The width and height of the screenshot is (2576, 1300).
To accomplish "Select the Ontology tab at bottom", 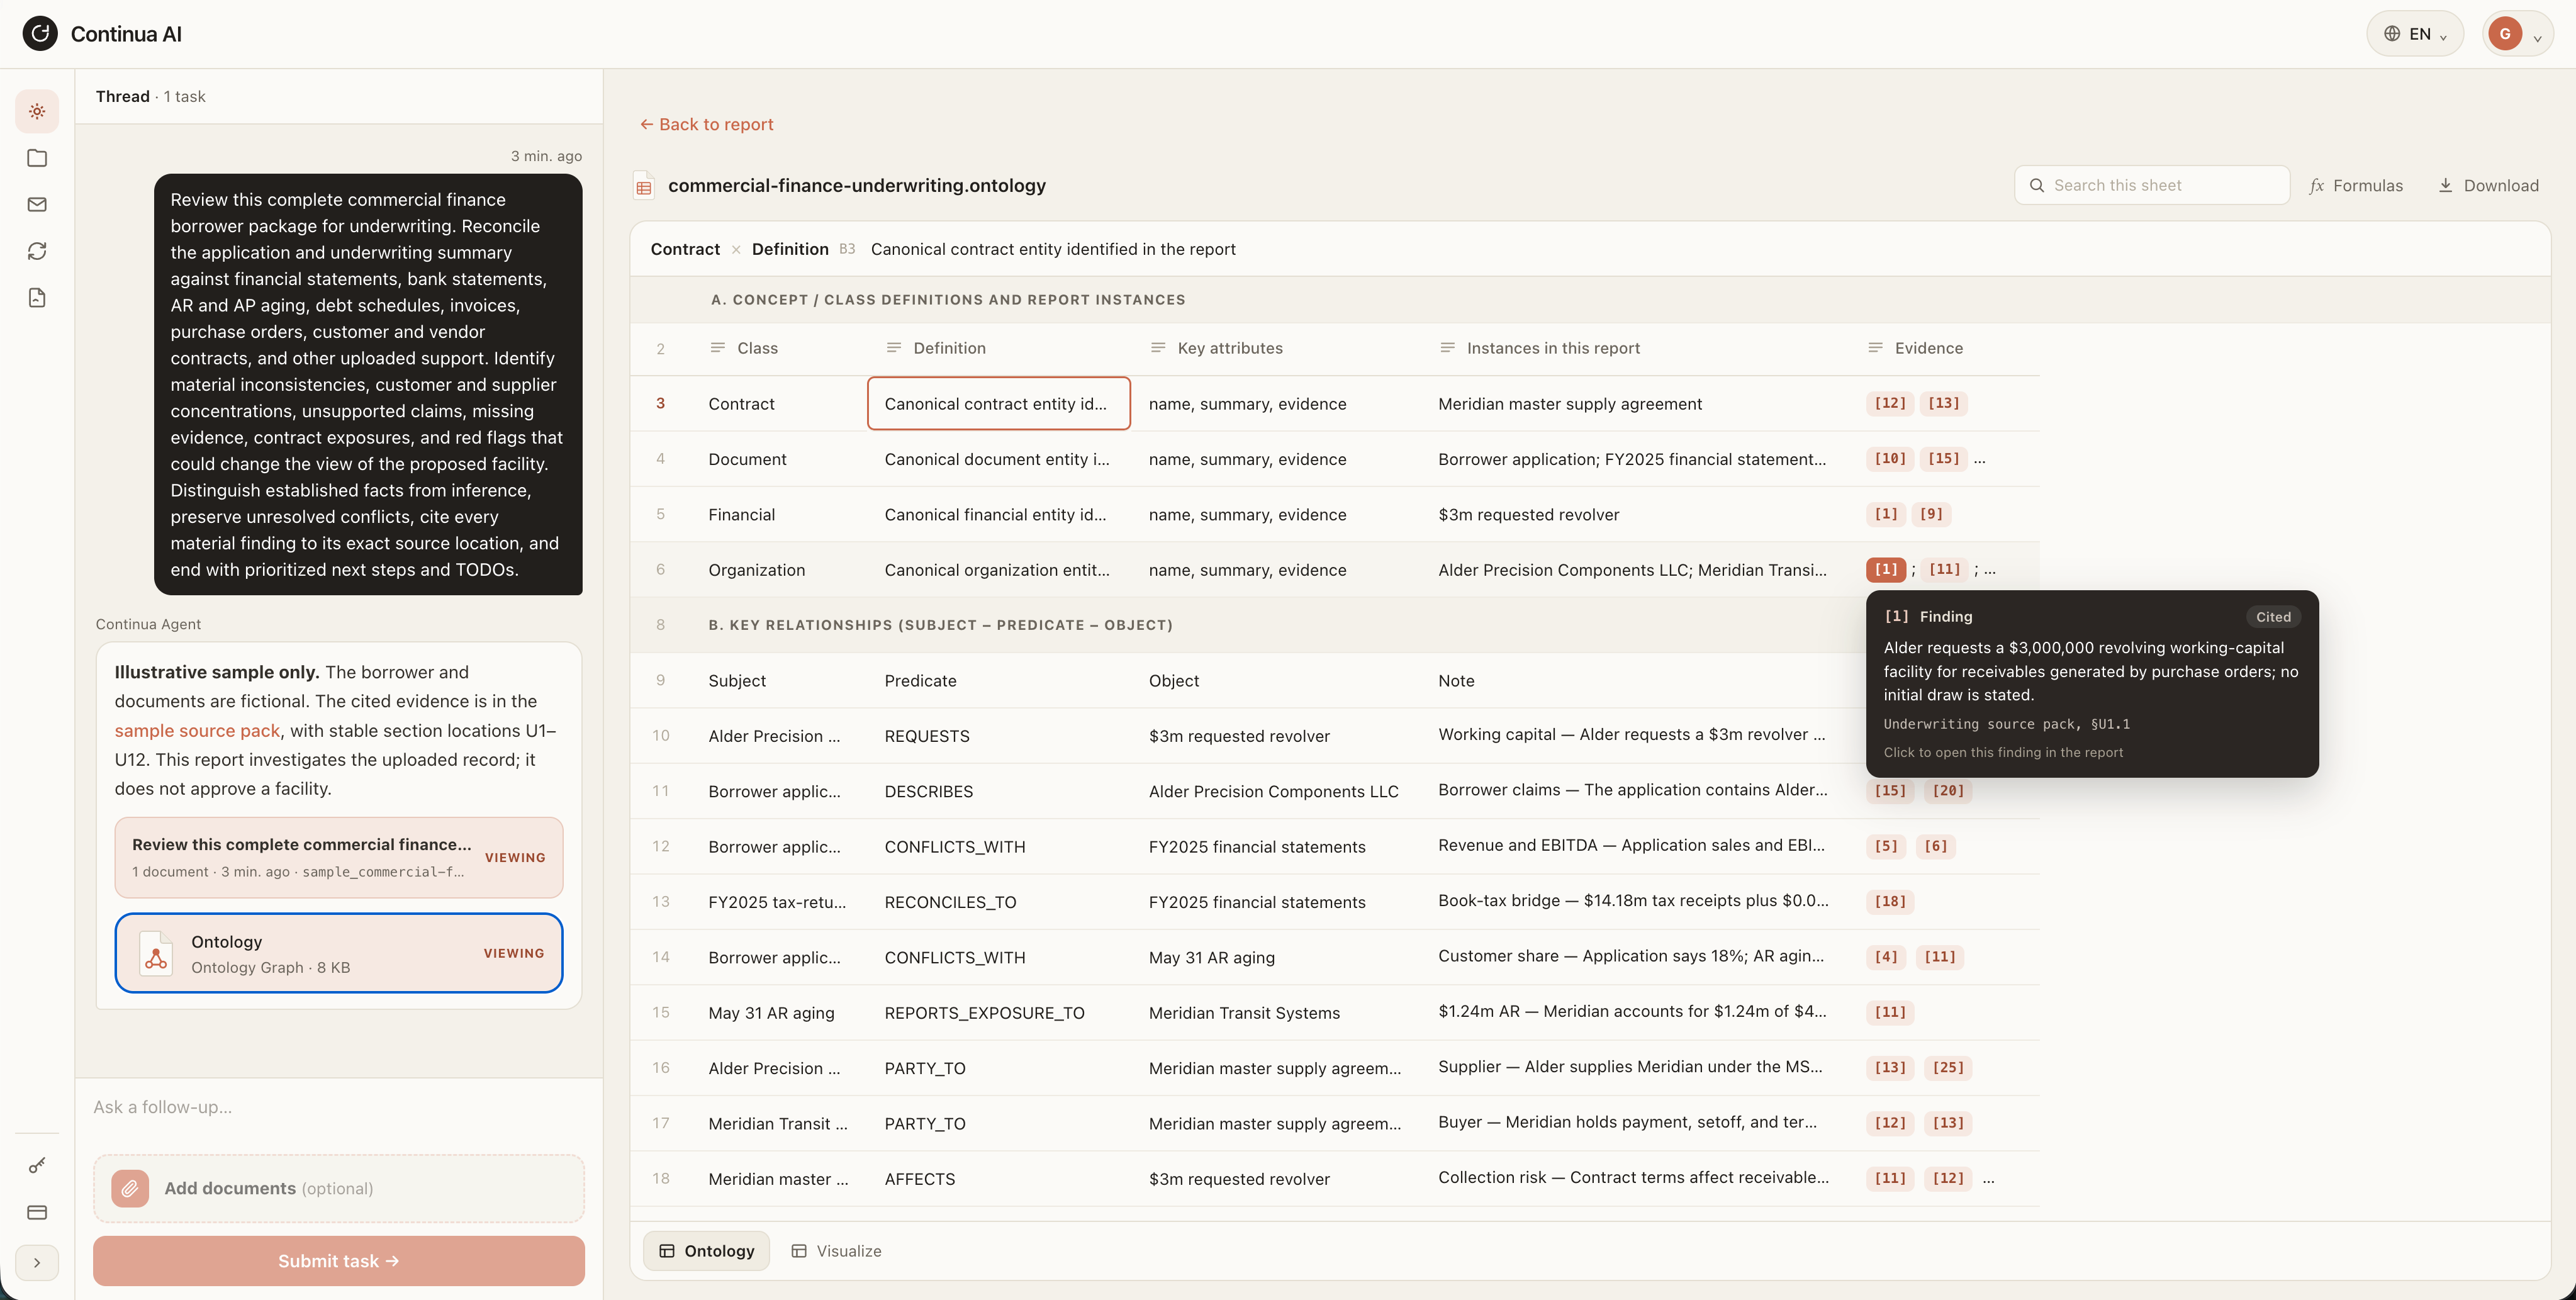I will 706,1251.
